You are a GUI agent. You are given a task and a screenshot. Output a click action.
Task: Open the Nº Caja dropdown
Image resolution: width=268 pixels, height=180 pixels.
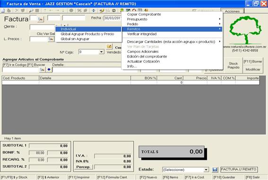[101, 52]
